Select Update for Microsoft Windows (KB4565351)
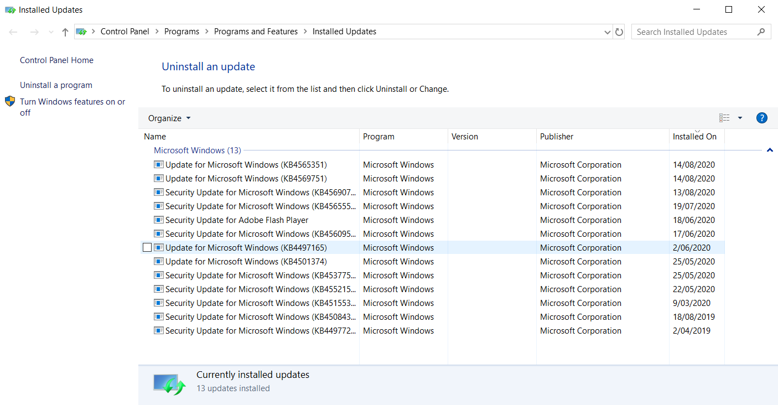 tap(246, 165)
